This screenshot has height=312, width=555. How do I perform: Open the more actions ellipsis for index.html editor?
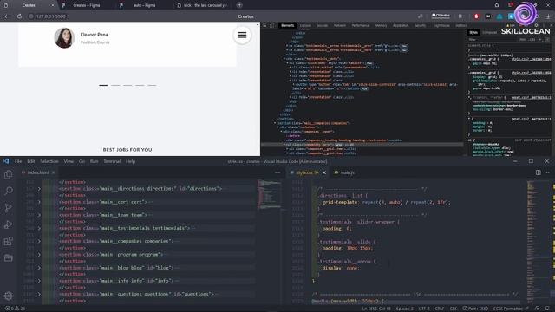click(277, 172)
